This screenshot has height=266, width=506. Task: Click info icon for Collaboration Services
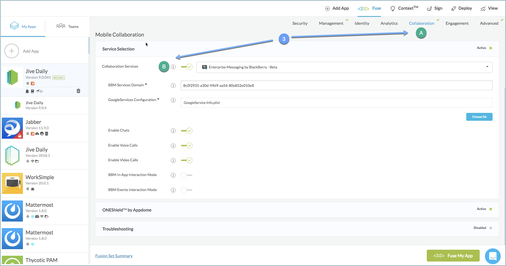point(173,67)
